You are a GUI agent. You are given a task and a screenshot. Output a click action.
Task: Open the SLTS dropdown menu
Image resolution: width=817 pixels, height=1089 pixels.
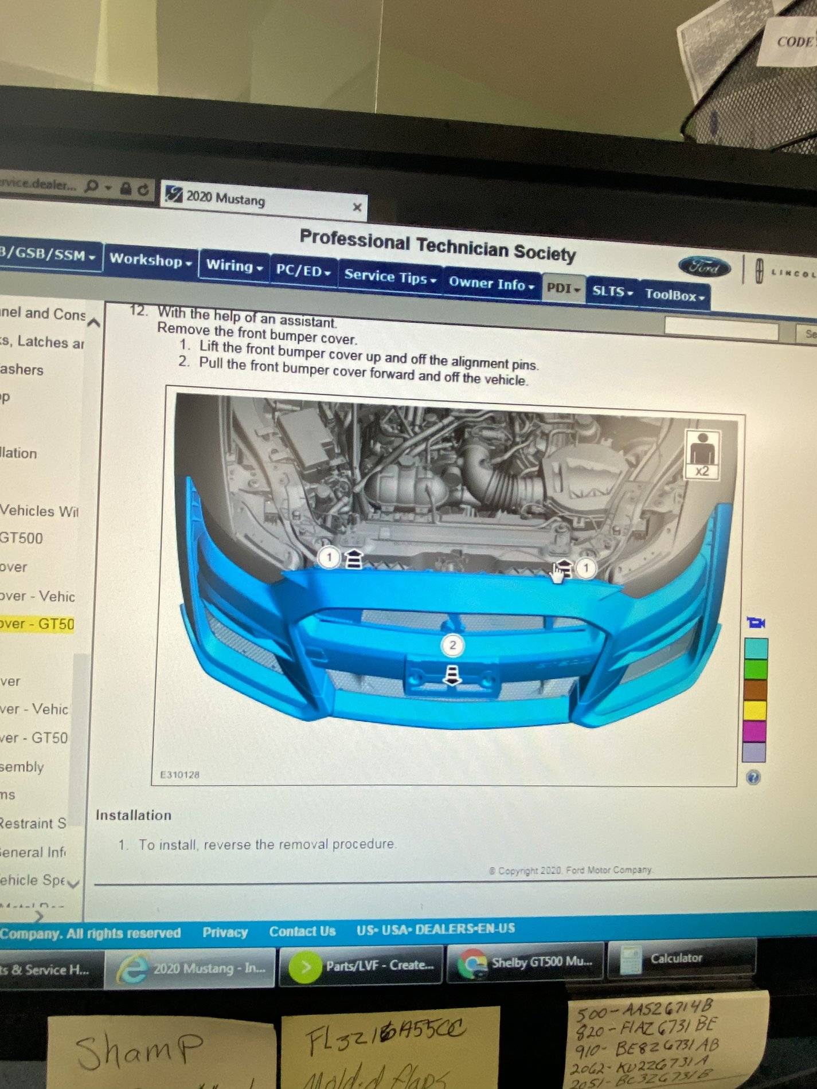(x=612, y=292)
